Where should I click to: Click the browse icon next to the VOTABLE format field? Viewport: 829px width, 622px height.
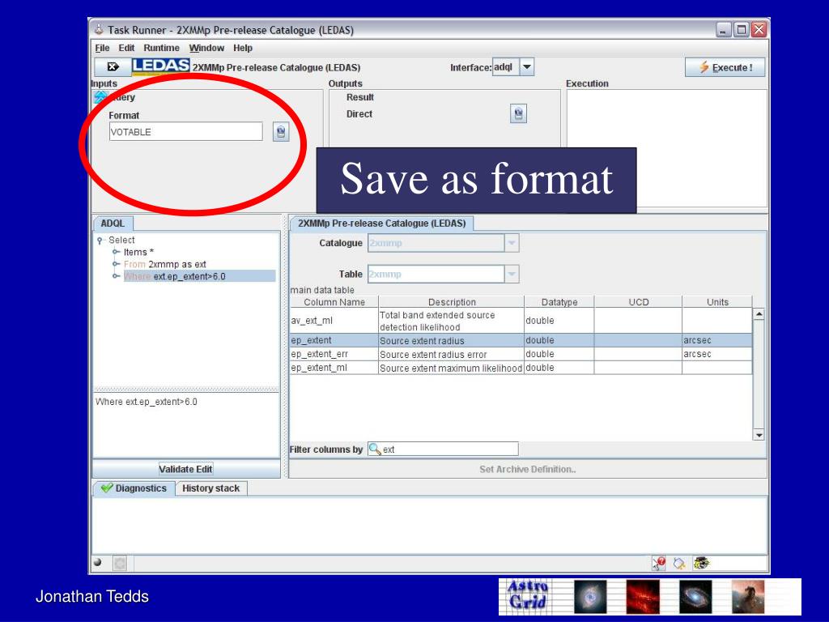click(x=281, y=131)
